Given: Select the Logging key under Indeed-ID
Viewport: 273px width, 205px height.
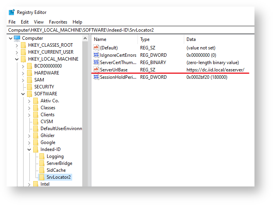Looking at the screenshot, I should (x=55, y=156).
